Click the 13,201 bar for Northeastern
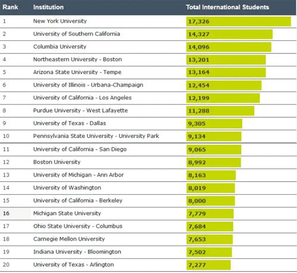Screen dimensions: 297x273 (226, 60)
